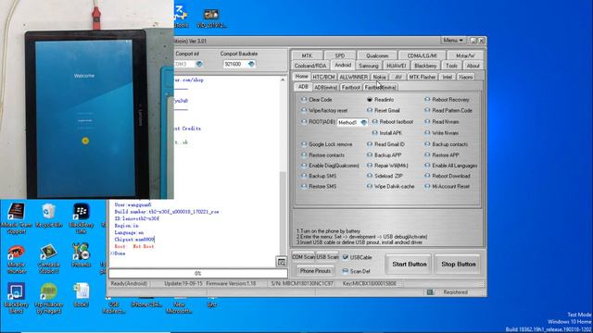Select Google Lock remove option
Screen dimensions: 593x333
pyautogui.click(x=327, y=144)
